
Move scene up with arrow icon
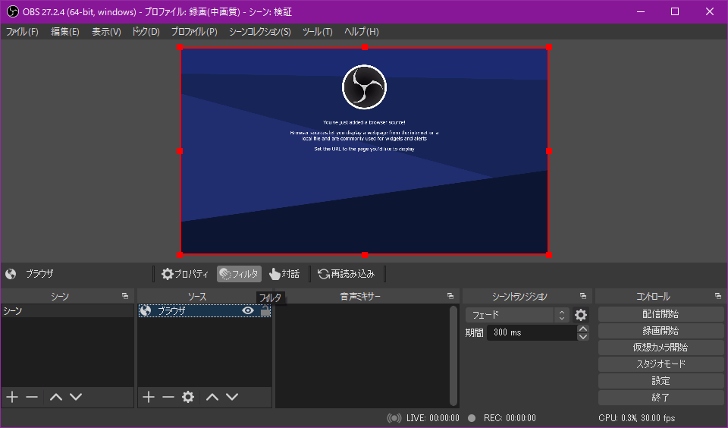[x=55, y=397]
